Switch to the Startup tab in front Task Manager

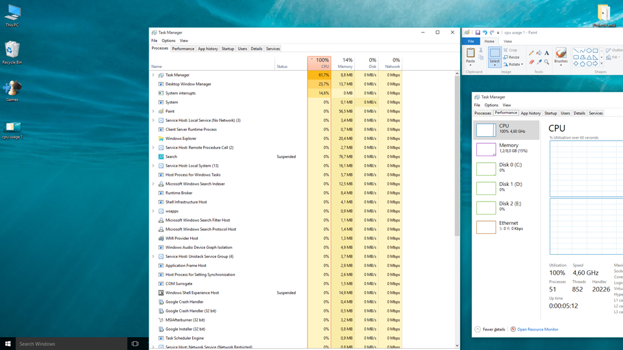228,49
